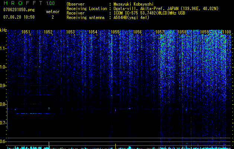Click the bright meteor echo spot below 1052
The image size is (234, 149).
click(x=49, y=108)
